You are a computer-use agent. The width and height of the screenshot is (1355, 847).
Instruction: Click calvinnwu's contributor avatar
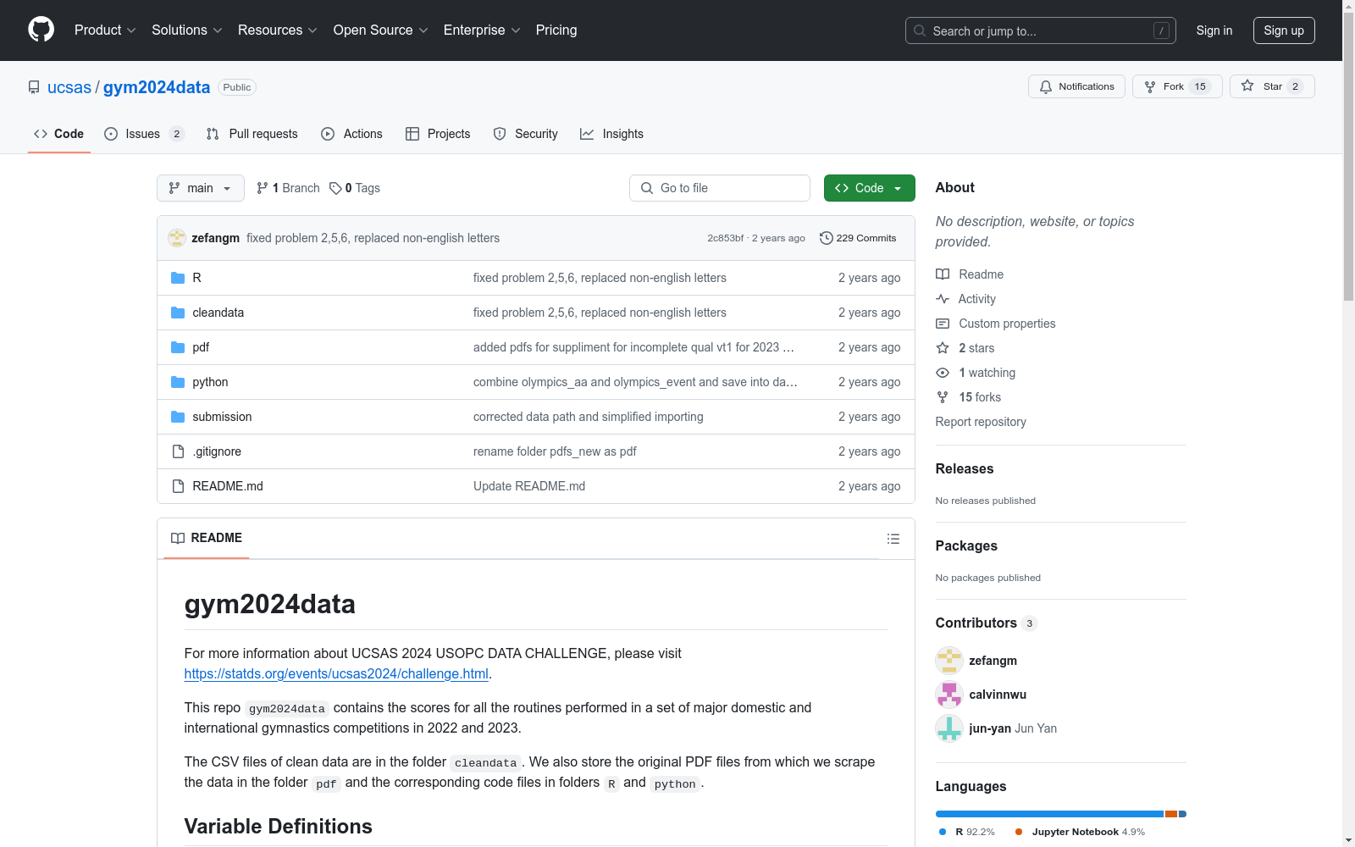point(949,695)
